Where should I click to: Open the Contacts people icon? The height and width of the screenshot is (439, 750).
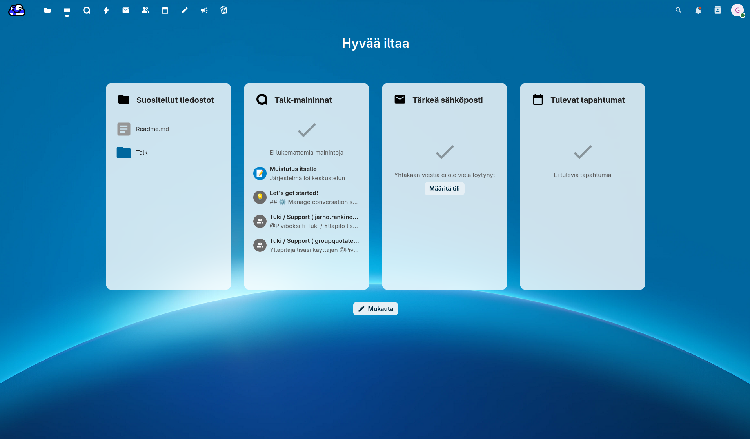coord(145,10)
